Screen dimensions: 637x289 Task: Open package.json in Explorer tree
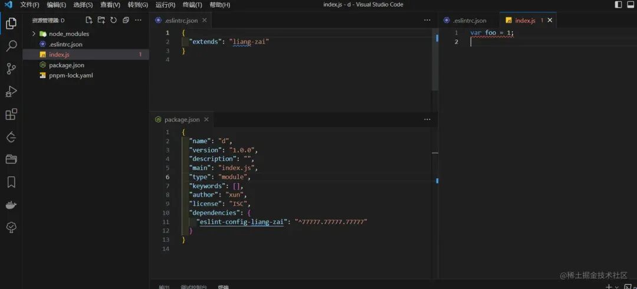click(x=67, y=65)
